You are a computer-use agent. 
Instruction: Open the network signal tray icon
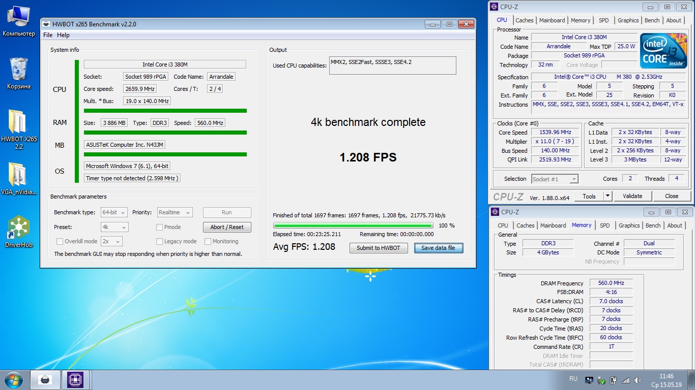coord(626,380)
